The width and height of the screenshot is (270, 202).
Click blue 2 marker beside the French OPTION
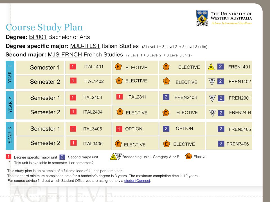[x=166, y=129]
